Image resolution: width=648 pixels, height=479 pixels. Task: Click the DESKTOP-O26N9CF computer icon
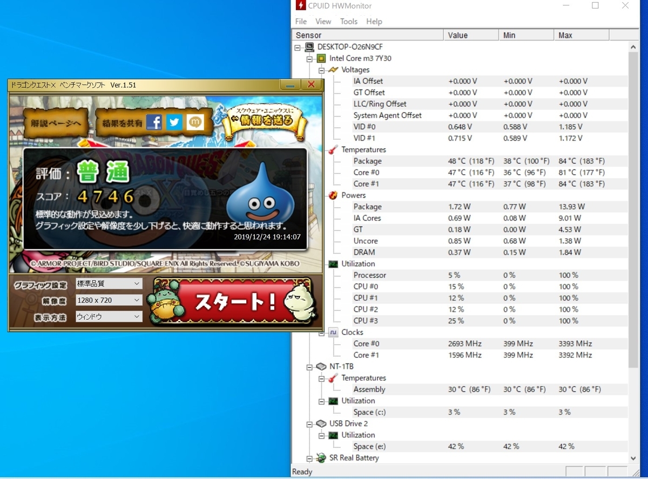pyautogui.click(x=310, y=47)
